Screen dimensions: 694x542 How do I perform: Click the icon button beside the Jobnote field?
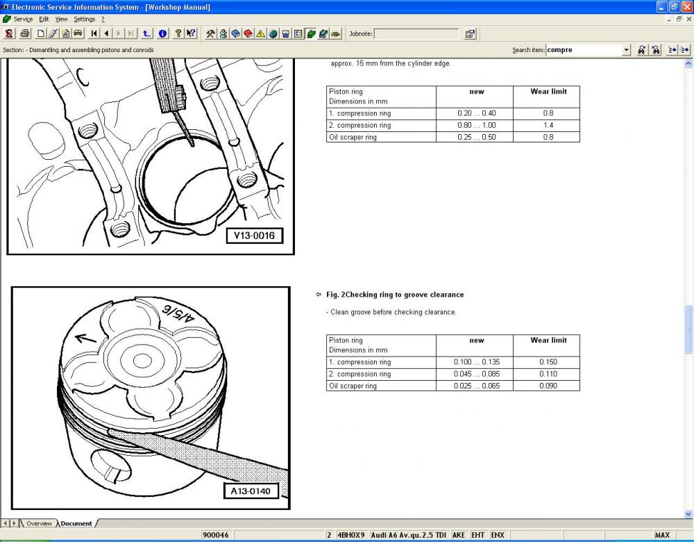coord(470,33)
